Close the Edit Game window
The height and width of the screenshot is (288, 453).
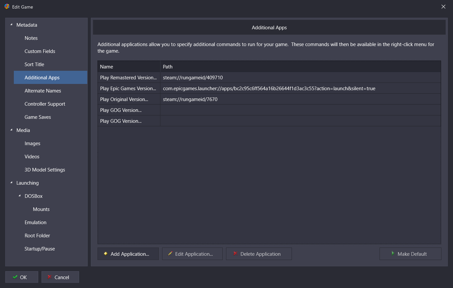click(443, 7)
